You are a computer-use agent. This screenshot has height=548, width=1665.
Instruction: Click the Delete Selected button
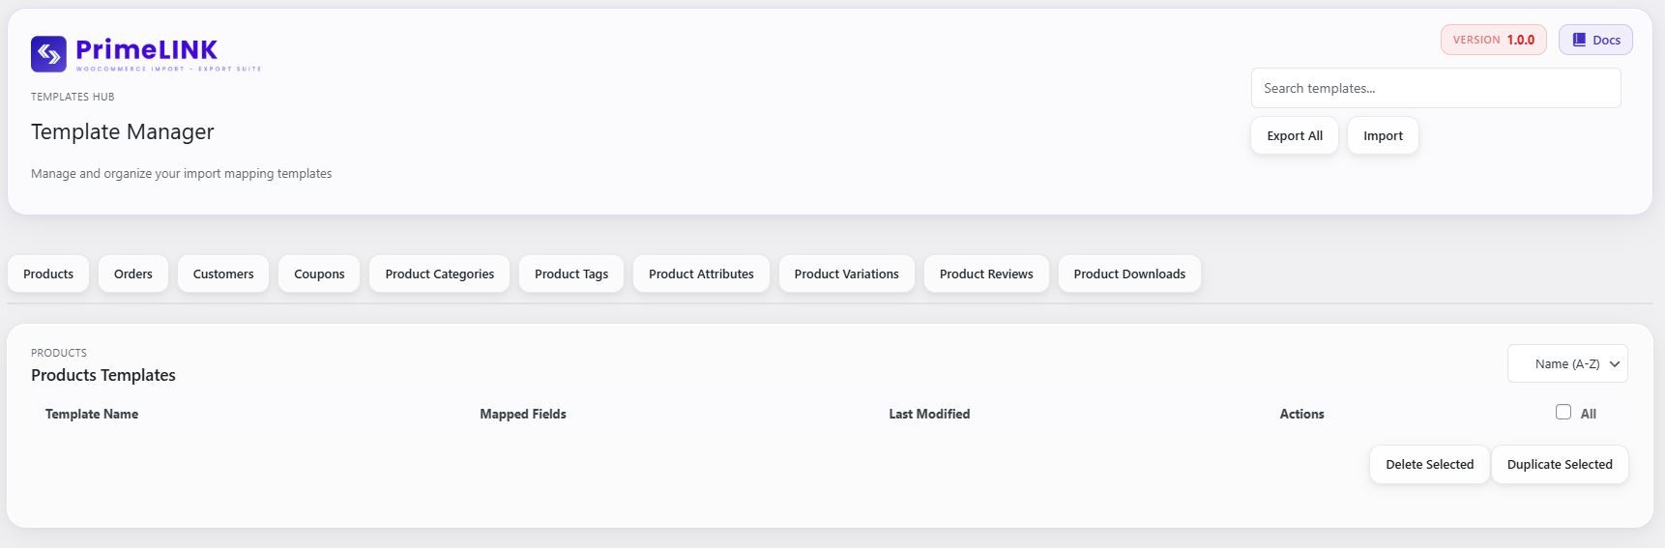pyautogui.click(x=1429, y=464)
